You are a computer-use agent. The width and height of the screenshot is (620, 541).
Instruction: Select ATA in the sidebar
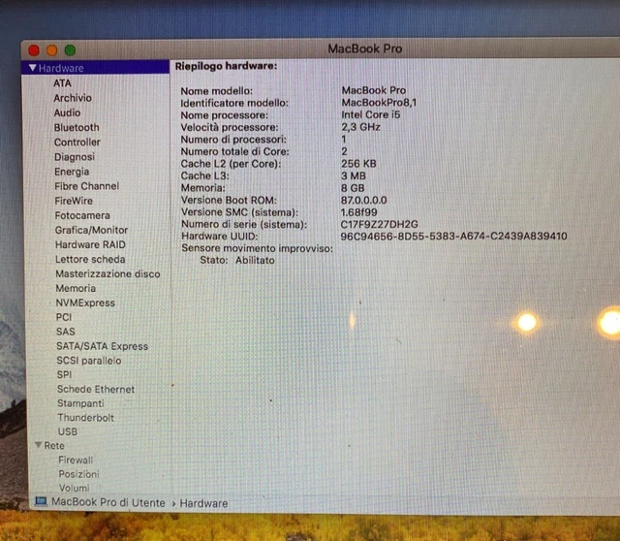pyautogui.click(x=62, y=83)
